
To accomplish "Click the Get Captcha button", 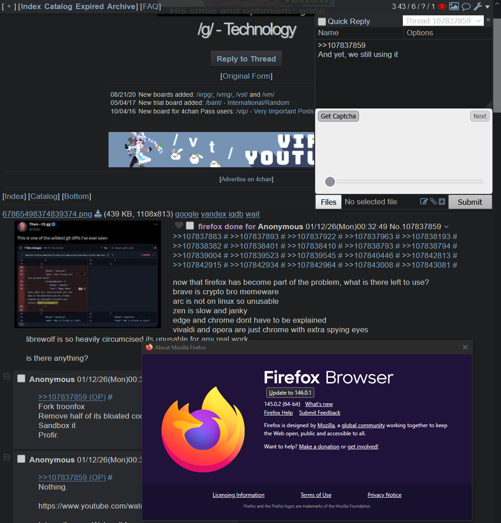I will (338, 116).
